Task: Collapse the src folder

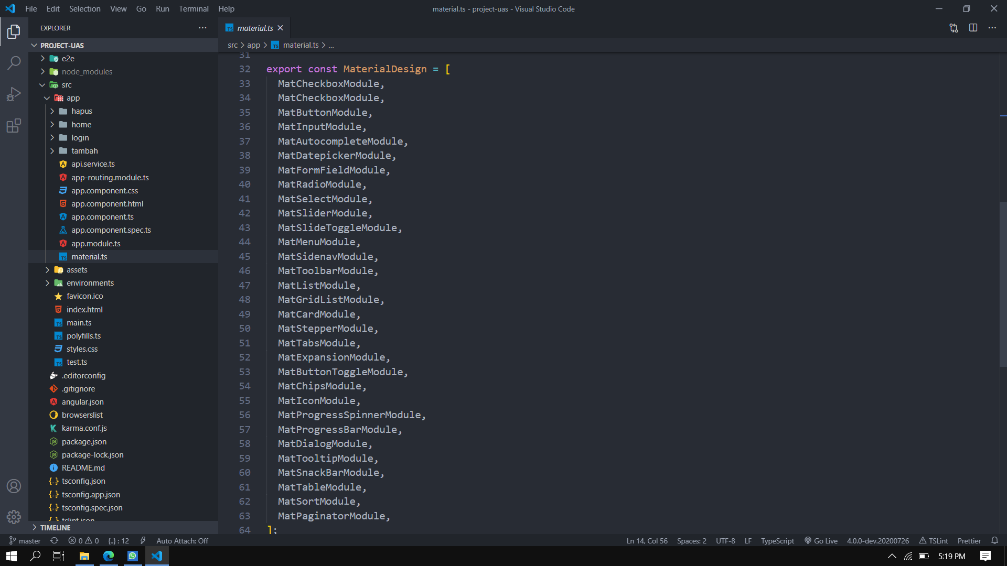Action: click(42, 85)
